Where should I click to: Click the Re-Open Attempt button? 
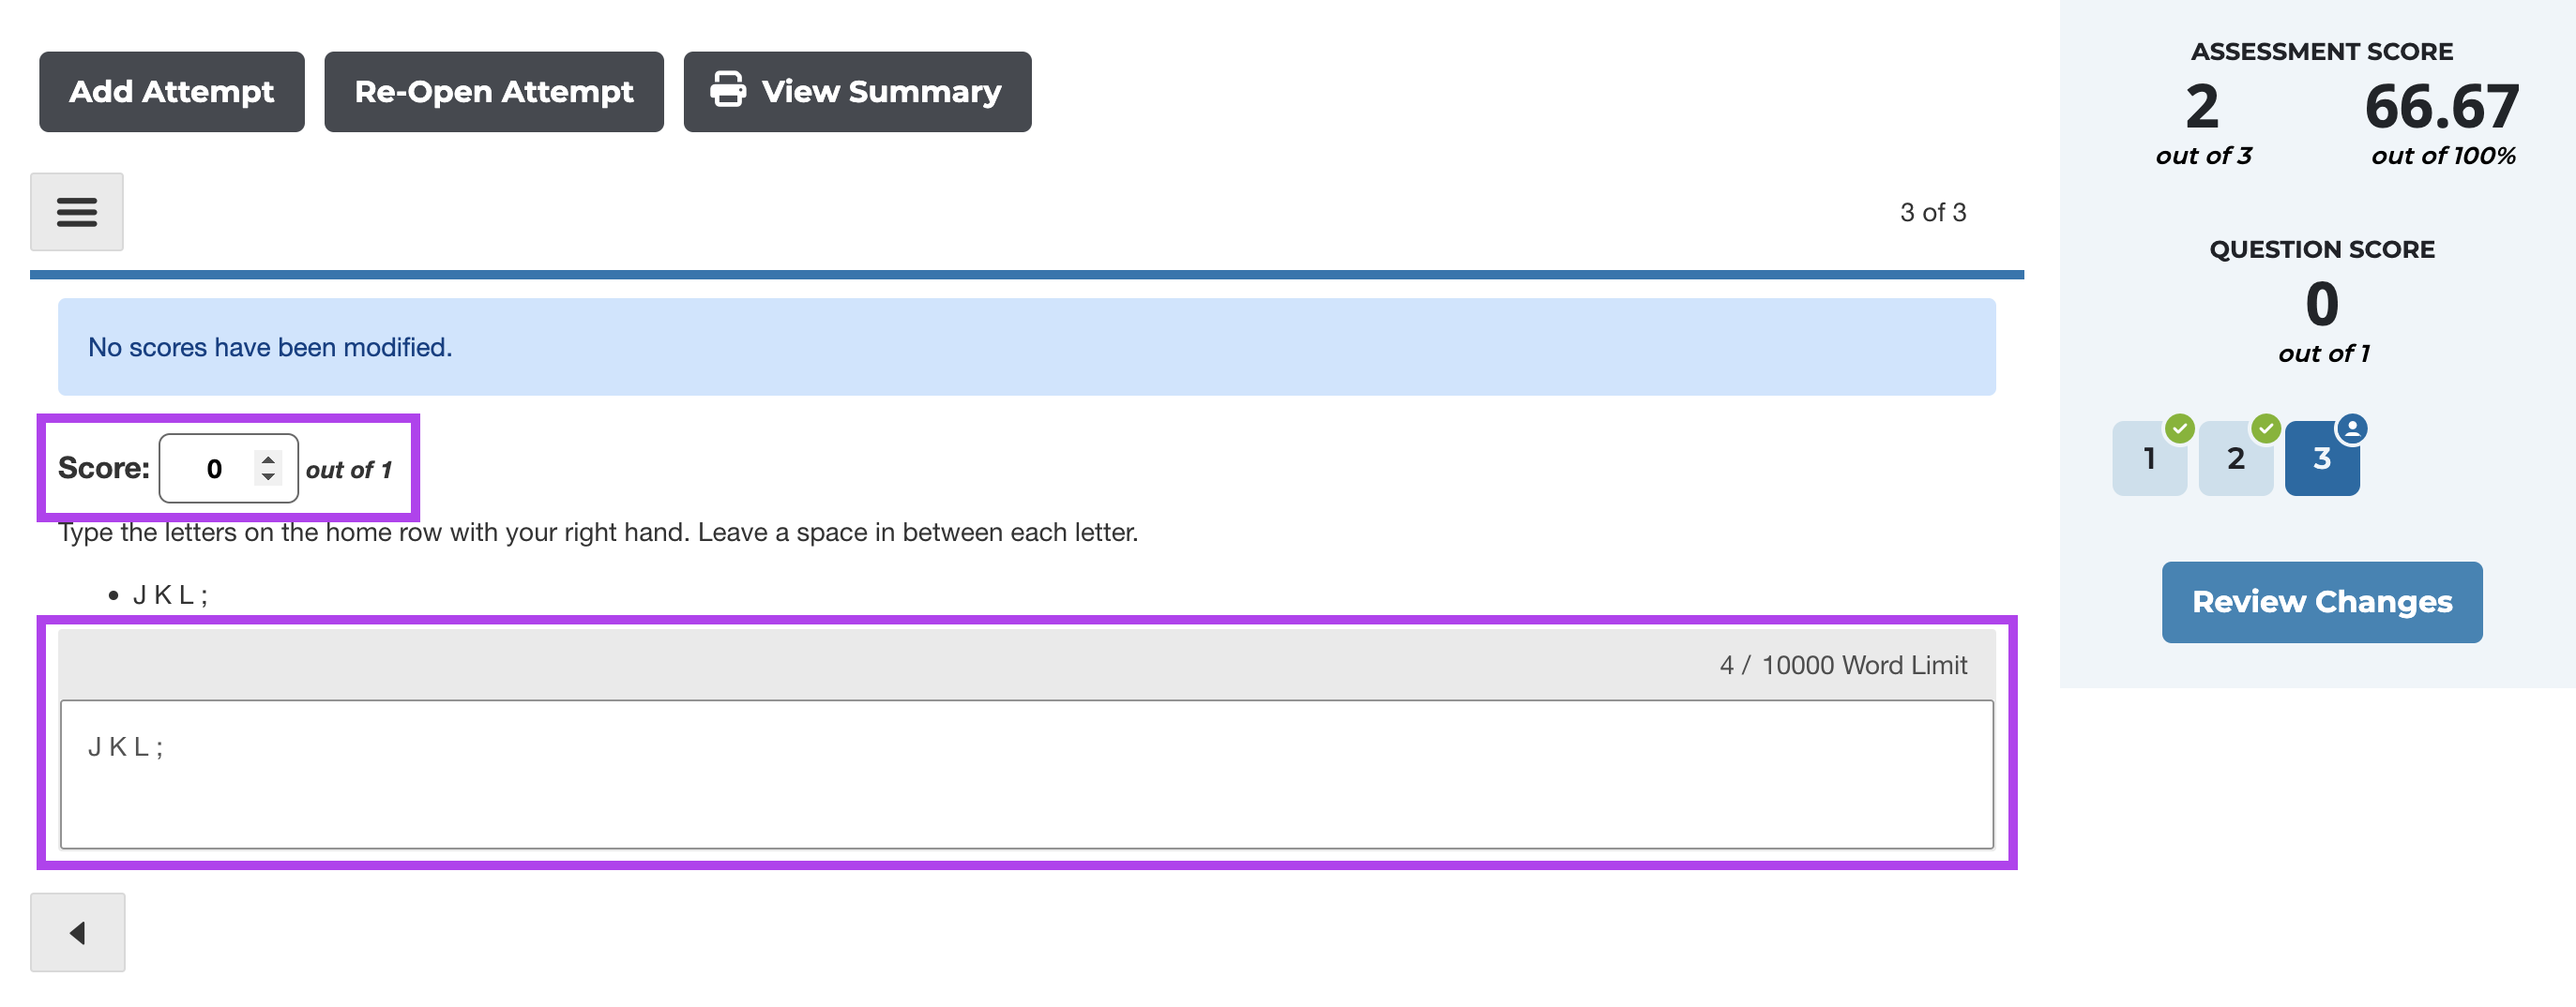click(494, 92)
